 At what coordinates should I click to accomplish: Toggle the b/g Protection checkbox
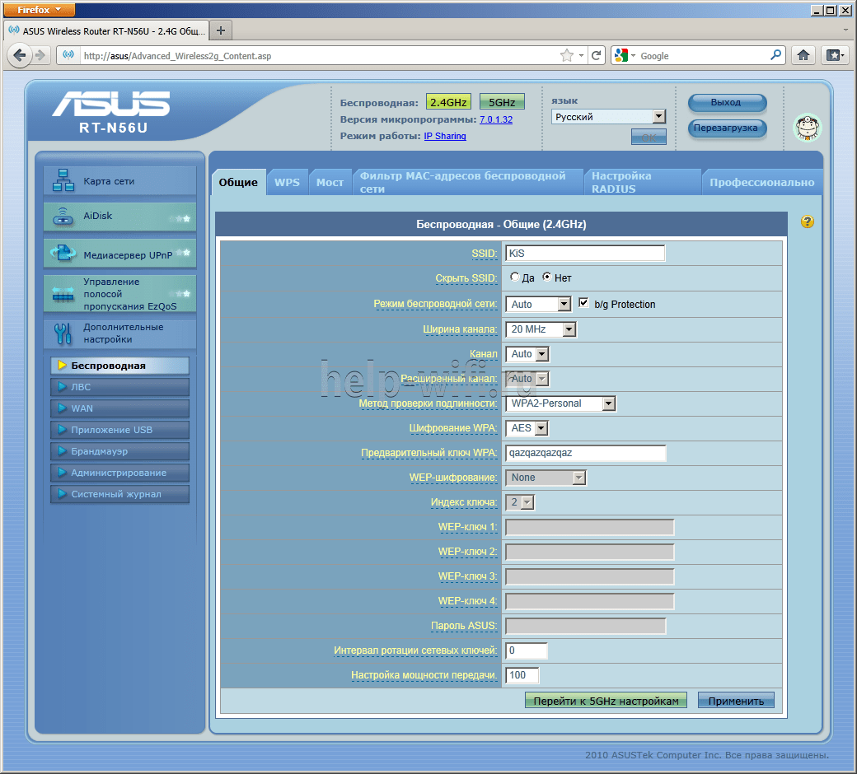tap(583, 303)
